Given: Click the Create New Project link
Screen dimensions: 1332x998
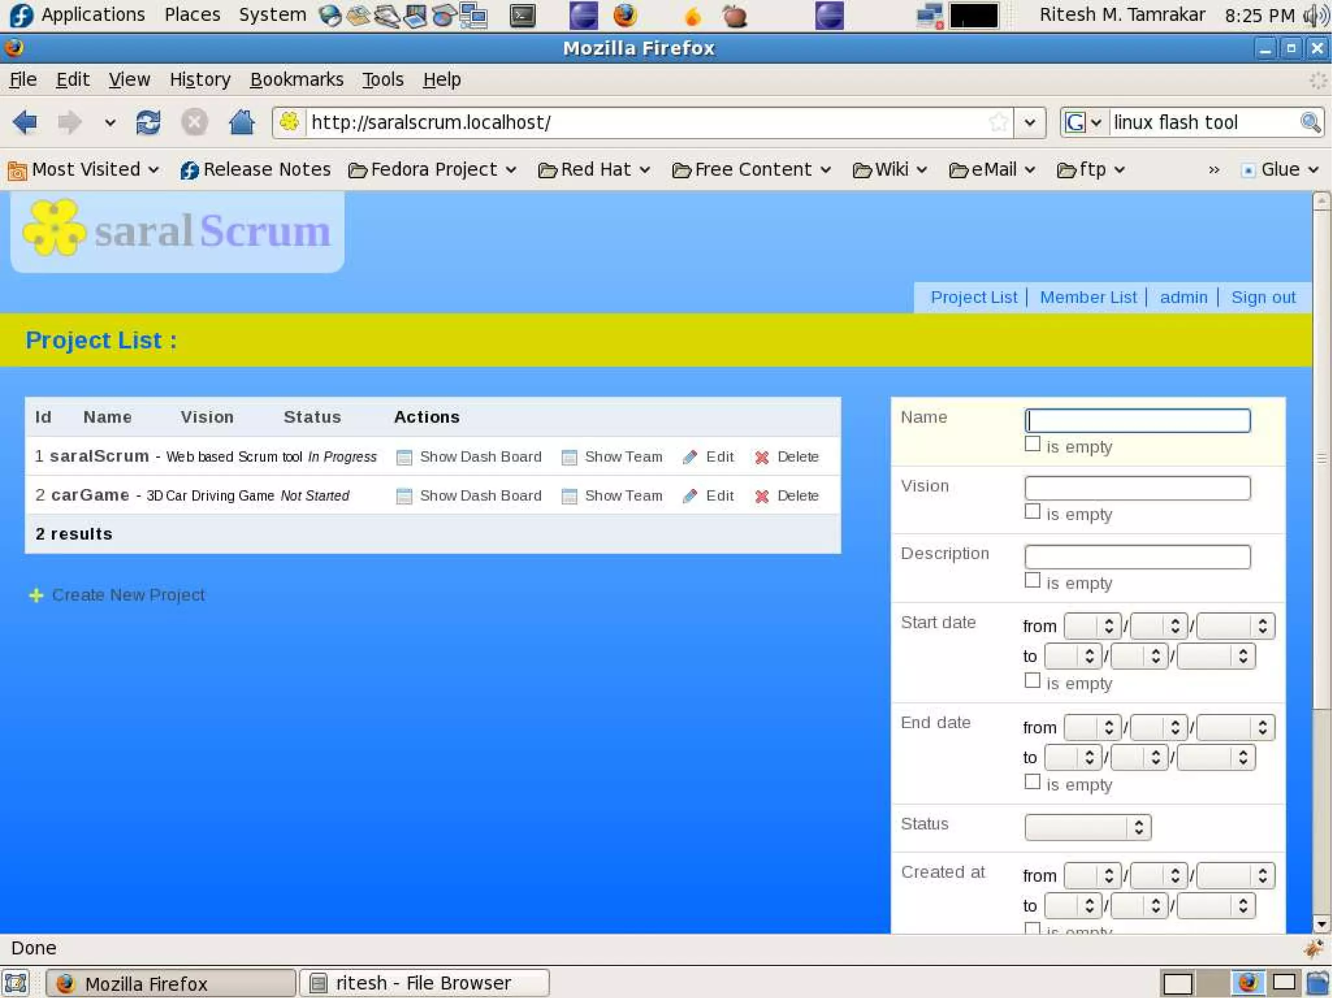Looking at the screenshot, I should click(x=128, y=595).
